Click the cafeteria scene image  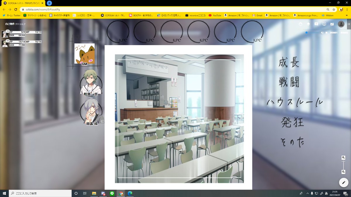179,118
